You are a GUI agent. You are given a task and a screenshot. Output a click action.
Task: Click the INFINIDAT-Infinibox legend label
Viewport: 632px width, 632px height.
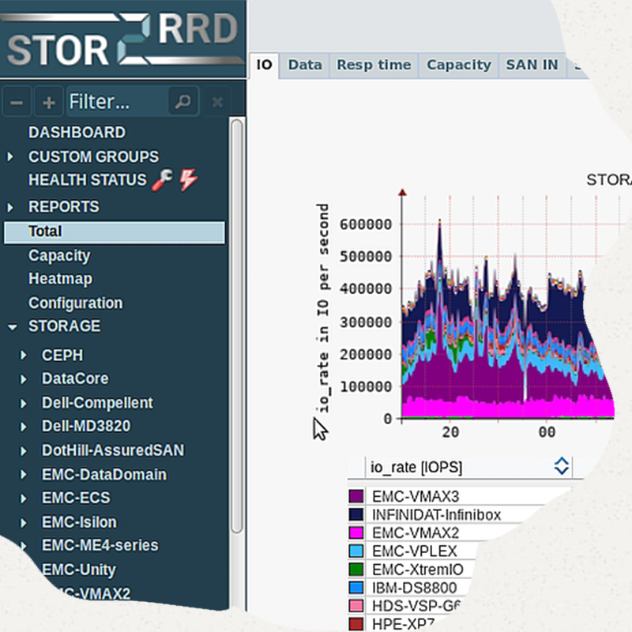[x=437, y=515]
